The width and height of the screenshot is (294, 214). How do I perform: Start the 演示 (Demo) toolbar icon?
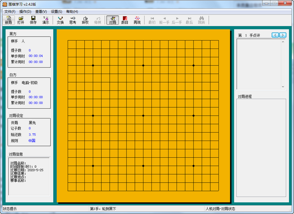tap(46, 20)
